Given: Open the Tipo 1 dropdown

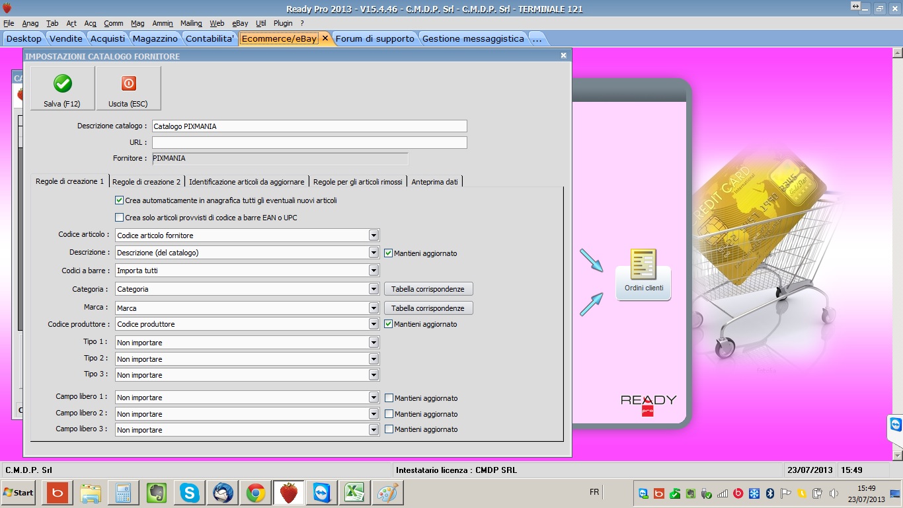Looking at the screenshot, I should click(x=373, y=343).
